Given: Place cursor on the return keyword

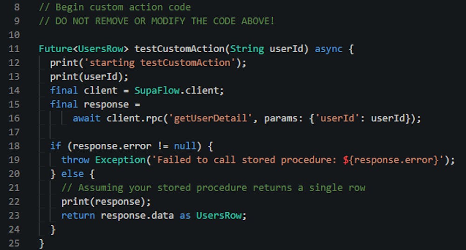Looking at the screenshot, I should tap(78, 216).
